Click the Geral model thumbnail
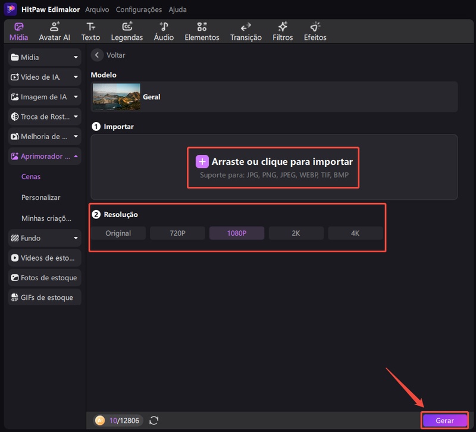The height and width of the screenshot is (432, 476). 117,97
